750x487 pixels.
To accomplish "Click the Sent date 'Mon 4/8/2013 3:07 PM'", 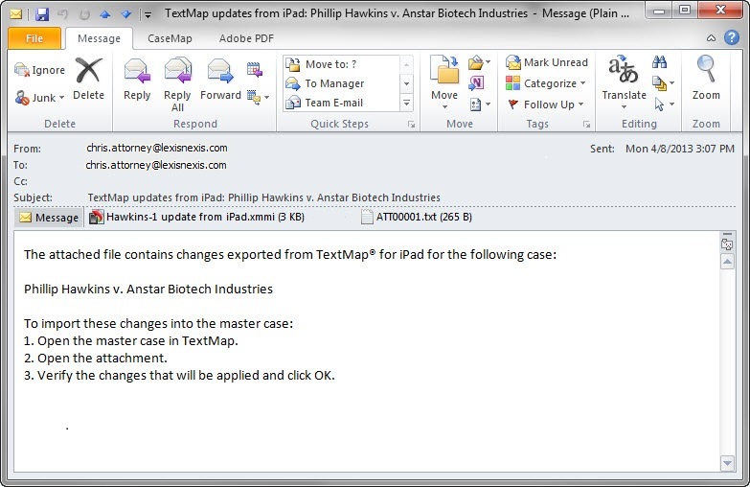I will point(680,149).
